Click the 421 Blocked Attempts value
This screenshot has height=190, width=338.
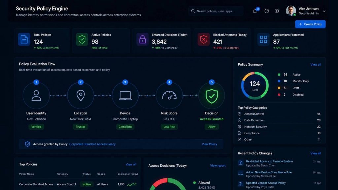tap(218, 42)
